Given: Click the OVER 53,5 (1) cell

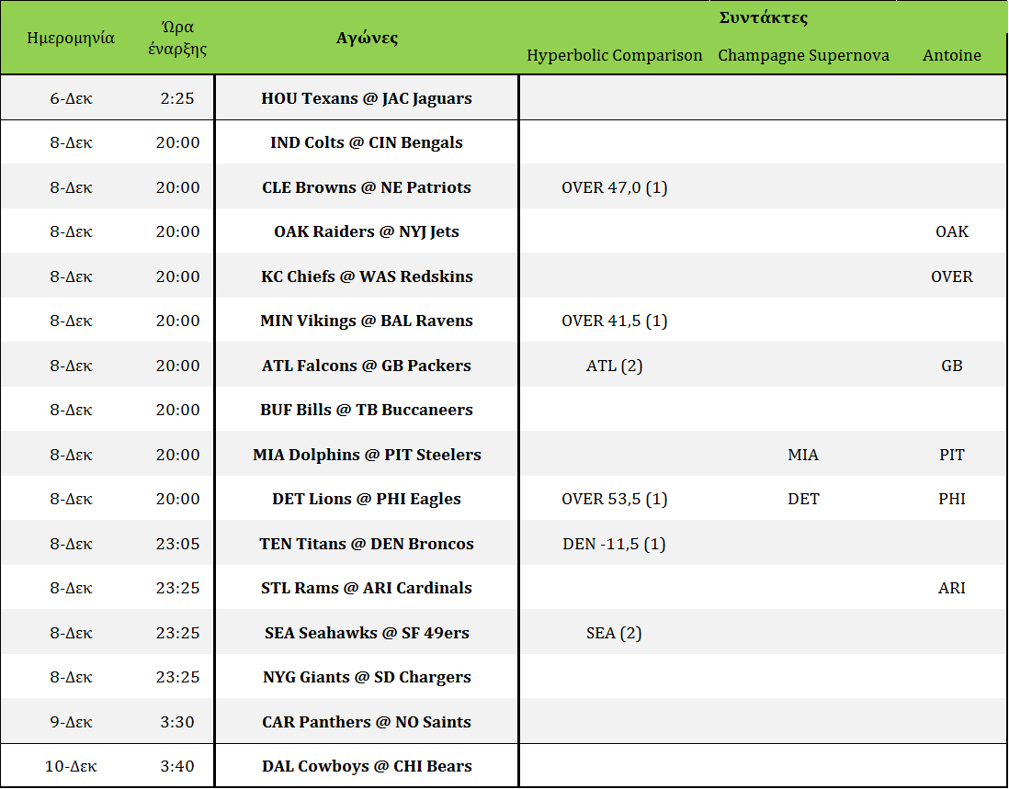Looking at the screenshot, I should (614, 499).
